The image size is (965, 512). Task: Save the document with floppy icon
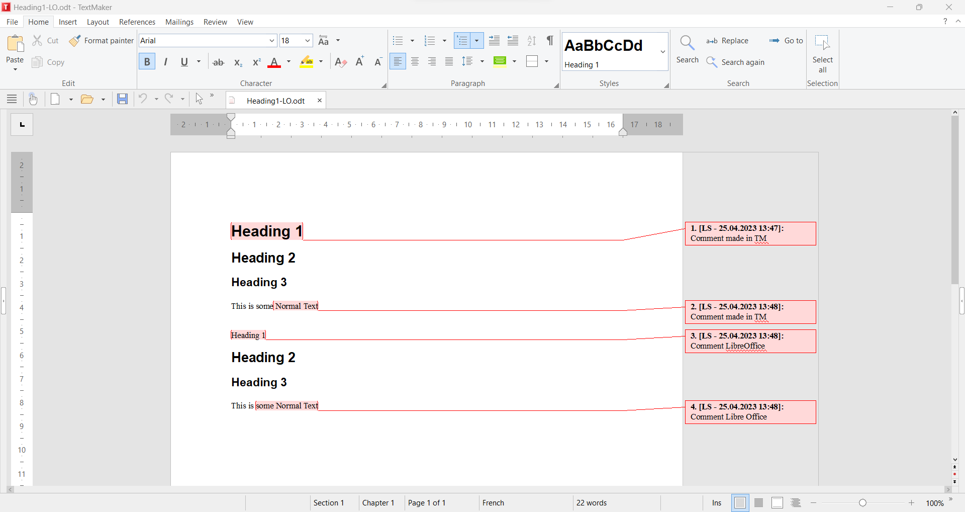pos(122,99)
